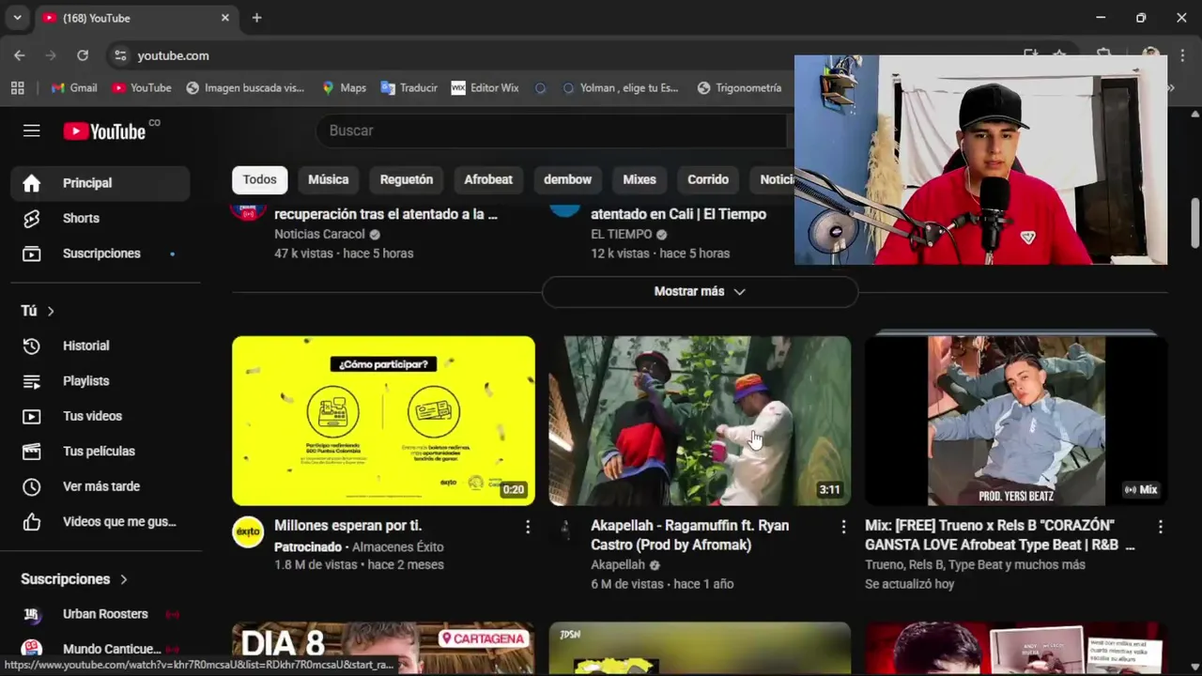Screen dimensions: 1202x676
Task: Play the Akapellah Ragamuffin video thumbnail
Action: point(700,421)
